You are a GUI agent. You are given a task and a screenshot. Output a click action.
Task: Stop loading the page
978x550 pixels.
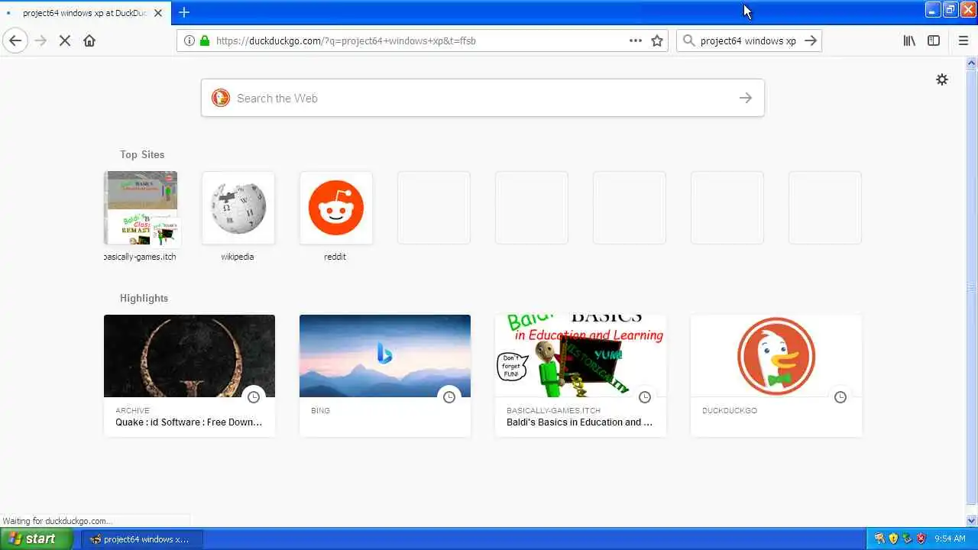coord(65,40)
